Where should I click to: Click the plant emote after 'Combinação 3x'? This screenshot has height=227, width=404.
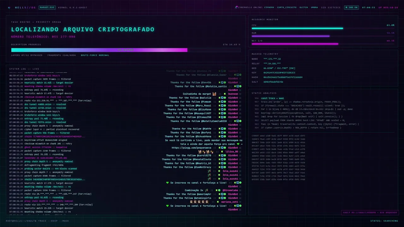pyautogui.click(x=207, y=190)
